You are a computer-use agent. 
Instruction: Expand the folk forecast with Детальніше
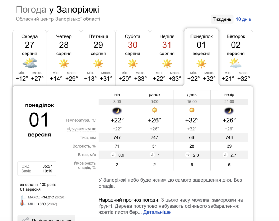(x=157, y=212)
